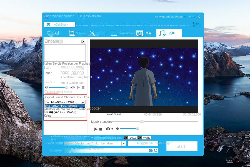The width and height of the screenshot is (250, 167).
Task: Toggle the 'Dian Chang Musik' checkbox
Action: [x=46, y=92]
